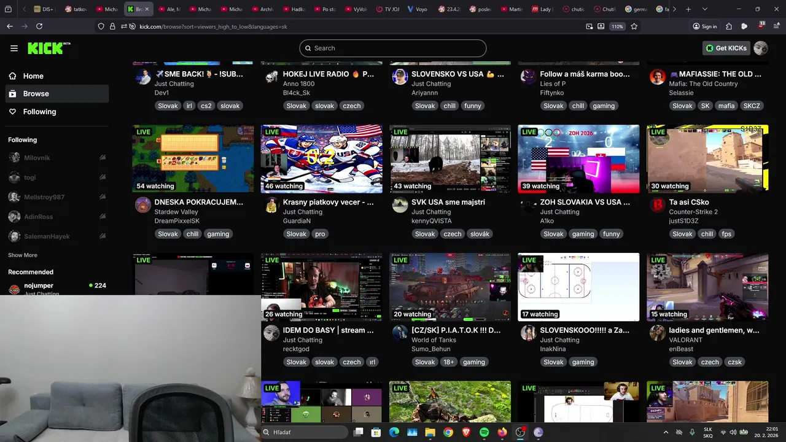Click justS1D3Z channel avatar
Viewport: 786px width, 442px height.
[658, 205]
